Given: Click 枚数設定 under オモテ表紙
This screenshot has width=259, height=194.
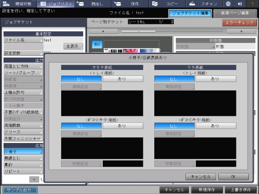Looking at the screenshot, I should point(81,163).
